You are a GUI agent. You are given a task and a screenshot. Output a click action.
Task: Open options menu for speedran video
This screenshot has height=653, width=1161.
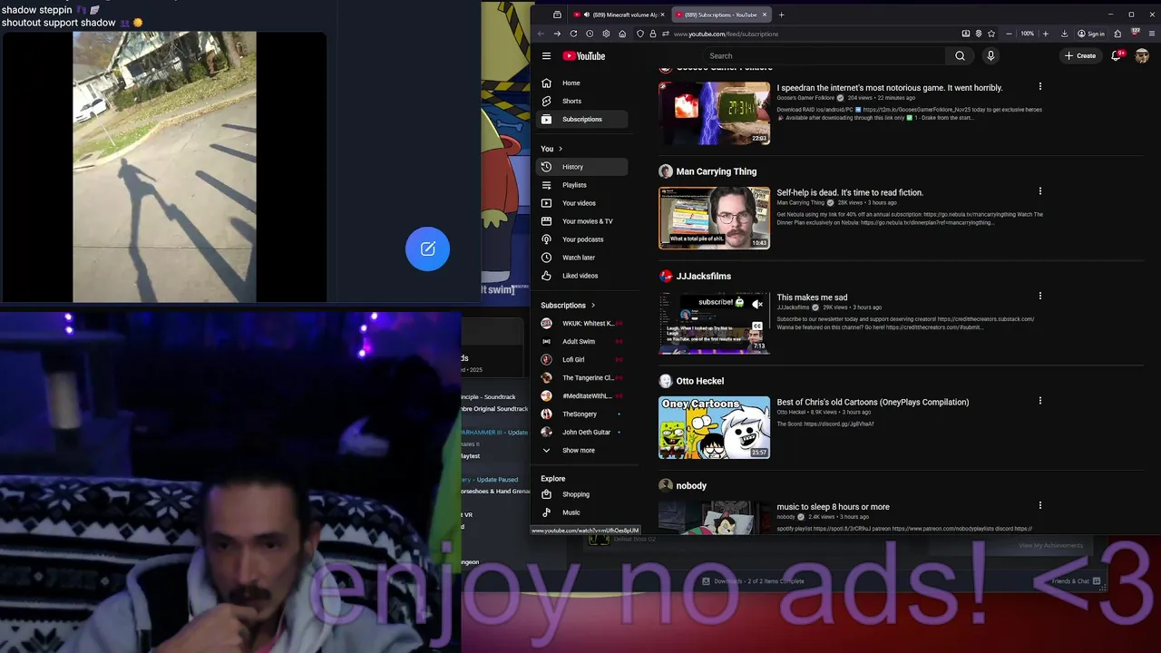tap(1040, 87)
